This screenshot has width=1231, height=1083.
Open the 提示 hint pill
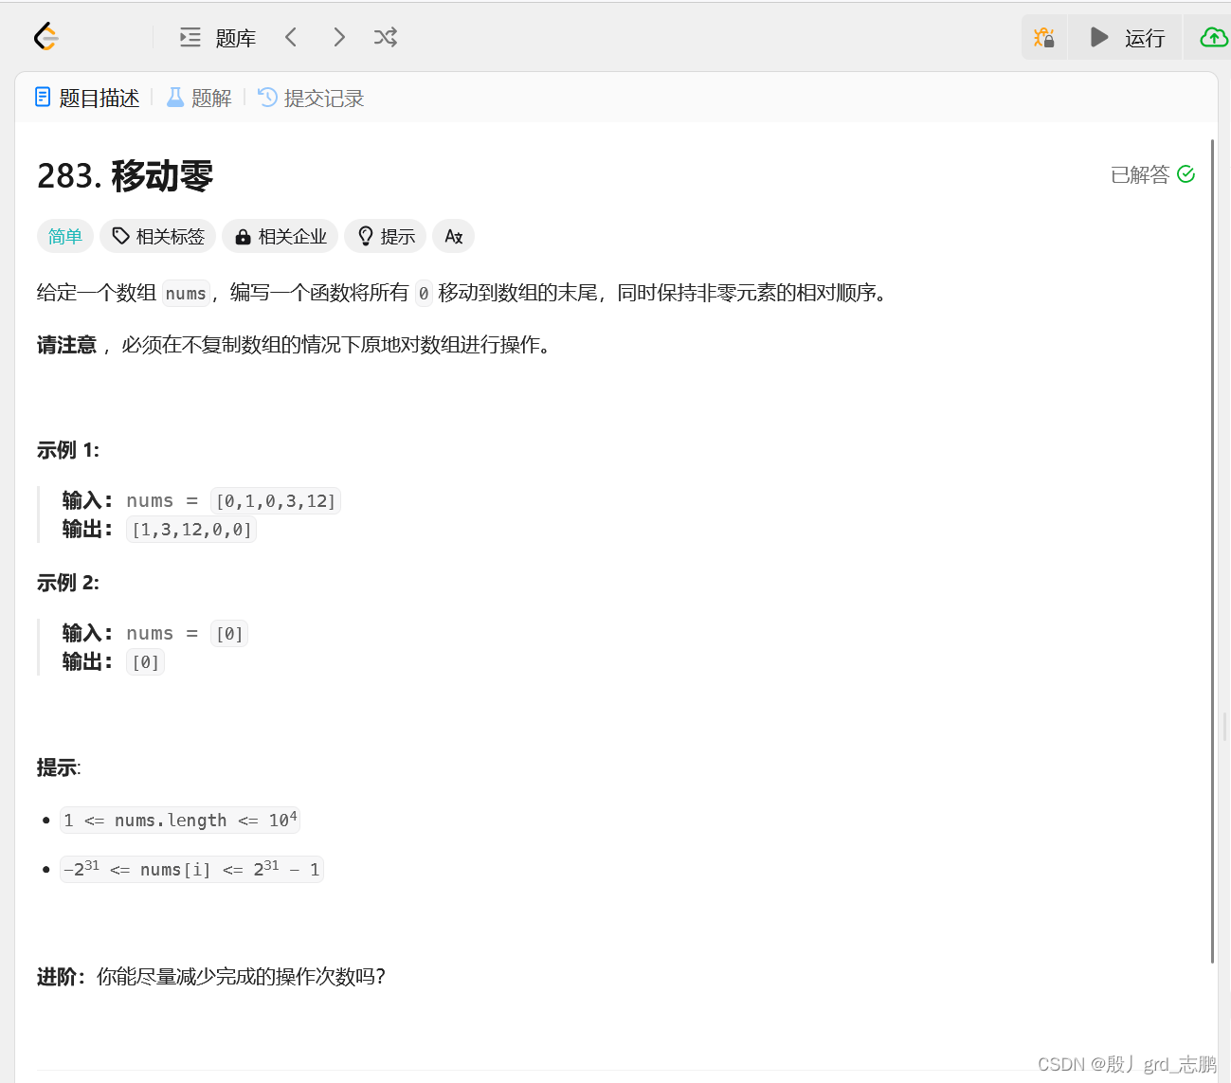coord(386,236)
